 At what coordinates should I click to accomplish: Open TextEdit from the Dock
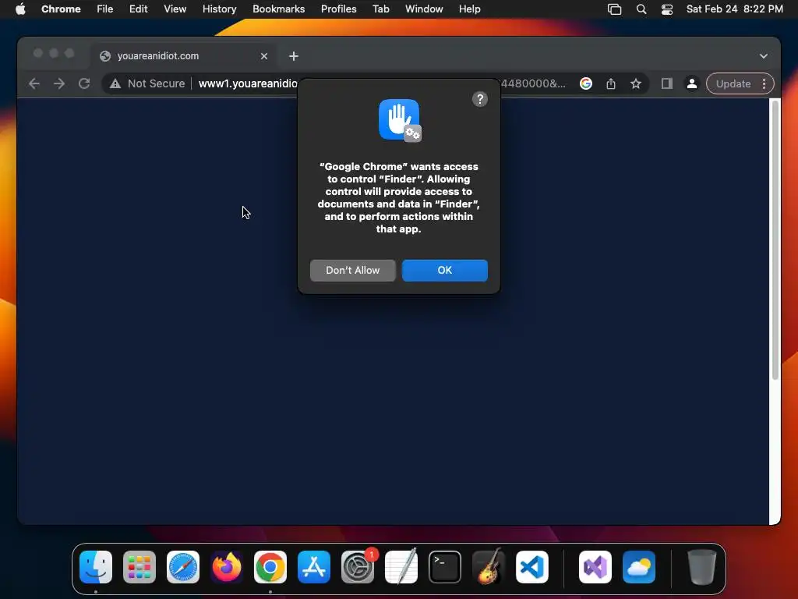click(x=401, y=567)
